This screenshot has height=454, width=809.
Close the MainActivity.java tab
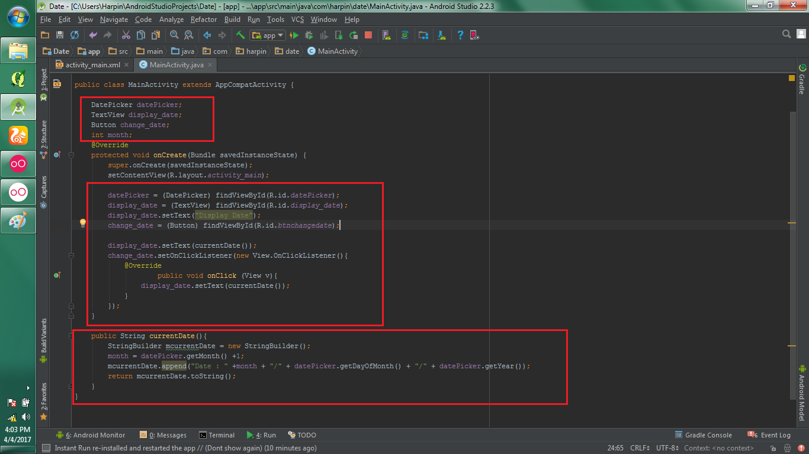209,65
